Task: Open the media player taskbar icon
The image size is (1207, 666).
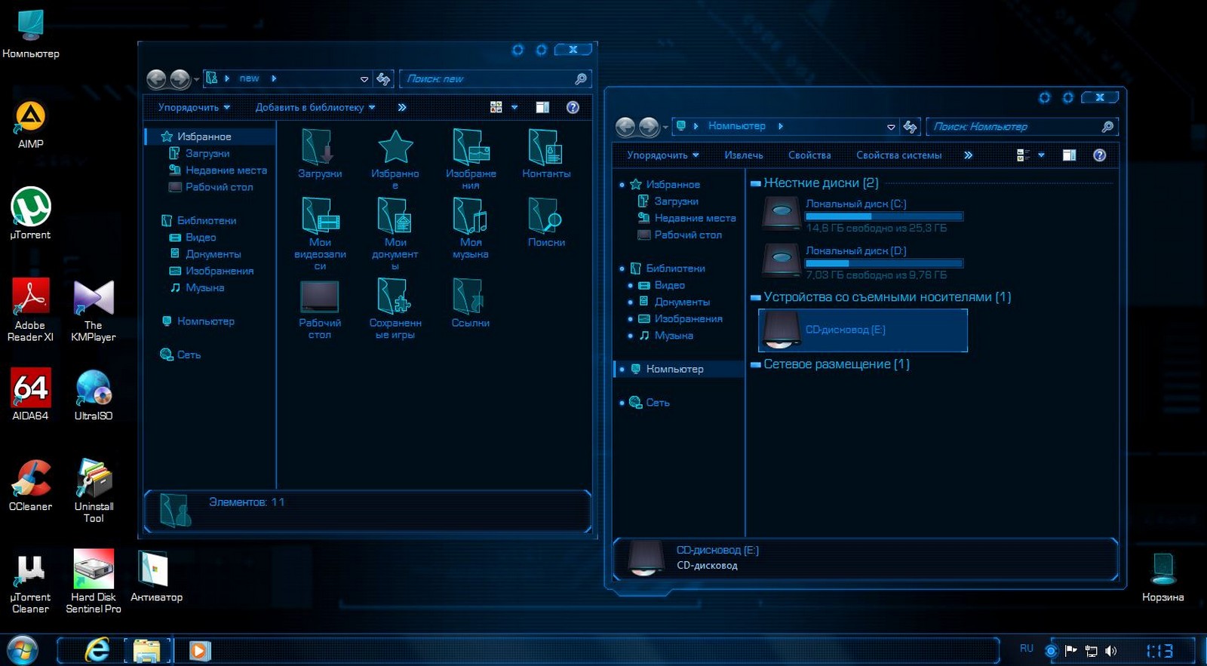Action: pyautogui.click(x=199, y=650)
